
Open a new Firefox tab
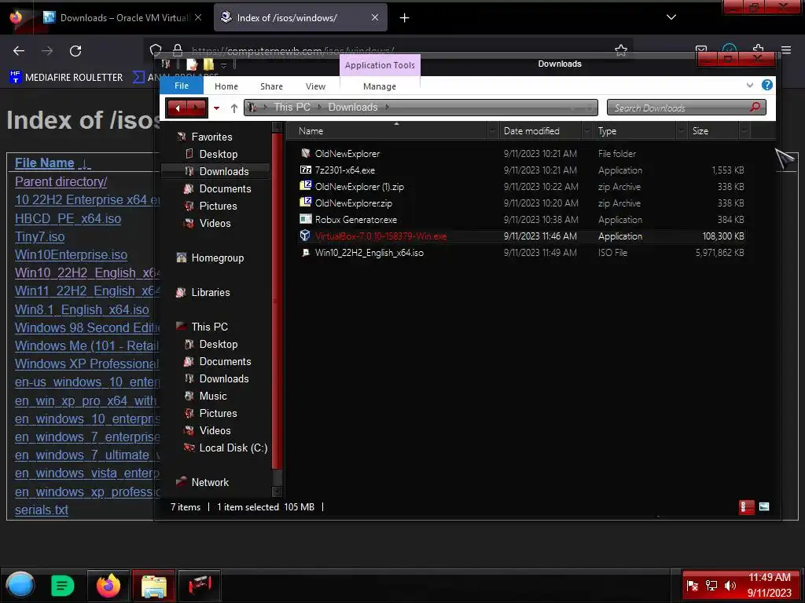tap(405, 18)
